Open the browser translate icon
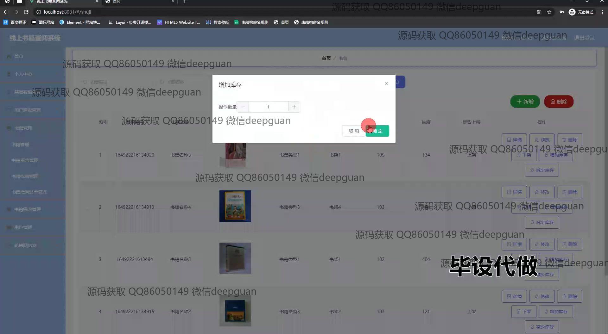 click(539, 12)
